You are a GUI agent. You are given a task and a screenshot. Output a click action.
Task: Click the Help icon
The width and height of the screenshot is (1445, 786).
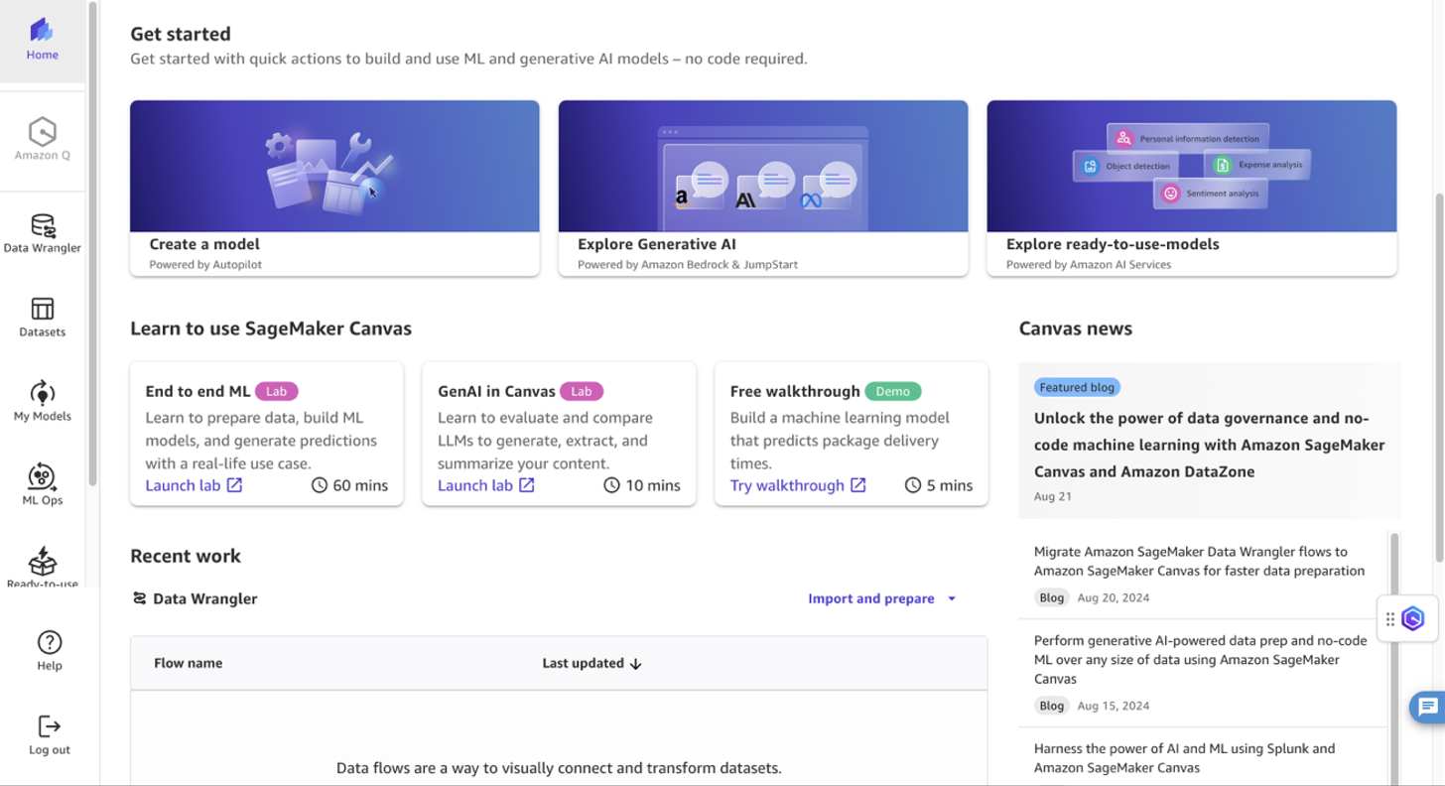[49, 650]
